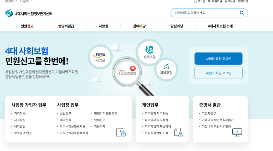Click the person document icon in 개인업무

click(x=178, y=132)
